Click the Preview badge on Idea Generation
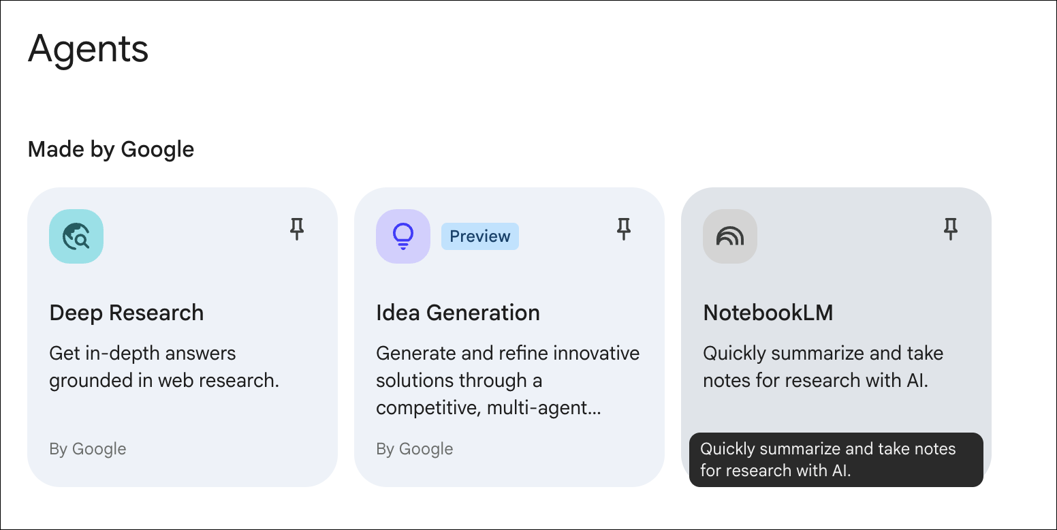Viewport: 1057px width, 530px height. 480,236
